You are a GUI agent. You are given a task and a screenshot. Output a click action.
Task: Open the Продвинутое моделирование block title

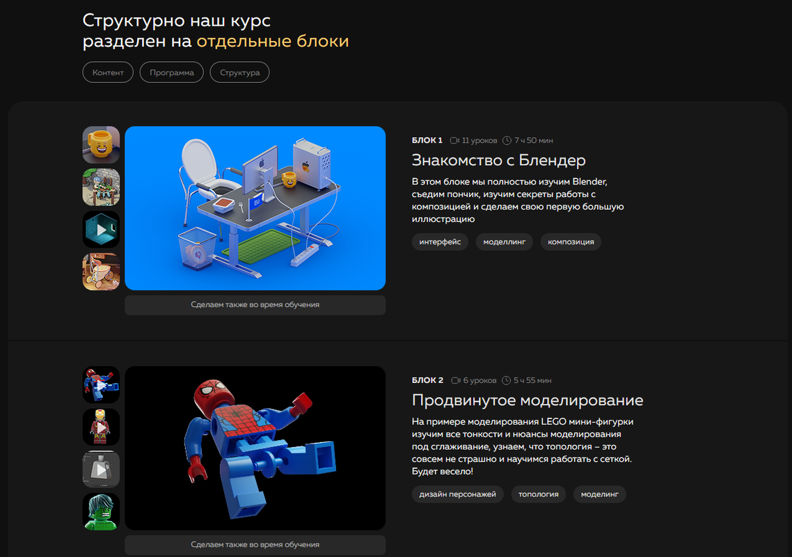[x=527, y=400]
